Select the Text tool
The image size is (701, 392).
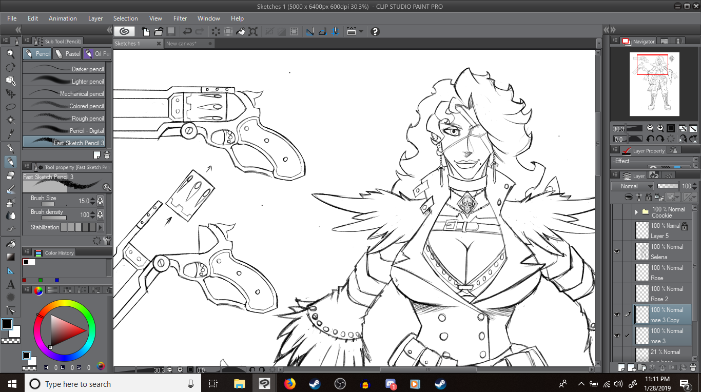(10, 284)
